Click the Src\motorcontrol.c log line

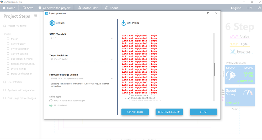[140, 95]
